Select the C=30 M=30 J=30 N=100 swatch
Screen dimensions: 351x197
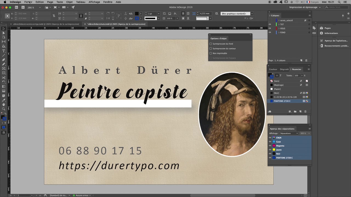289,97
